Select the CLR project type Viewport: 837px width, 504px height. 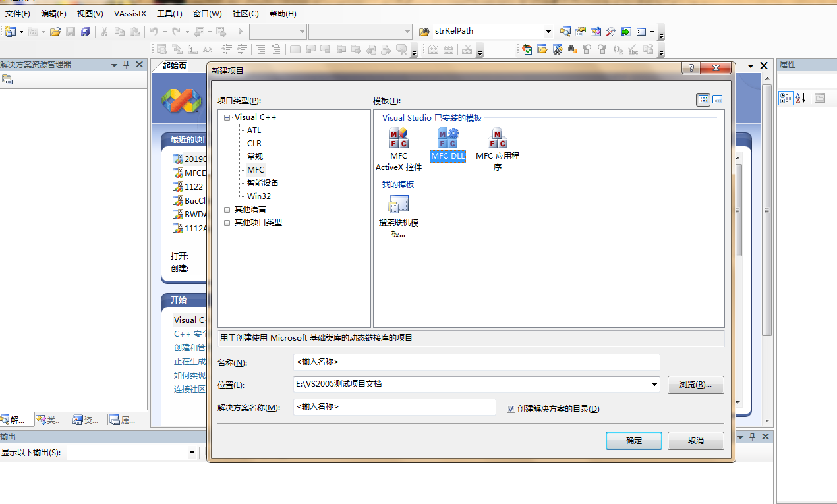[254, 144]
